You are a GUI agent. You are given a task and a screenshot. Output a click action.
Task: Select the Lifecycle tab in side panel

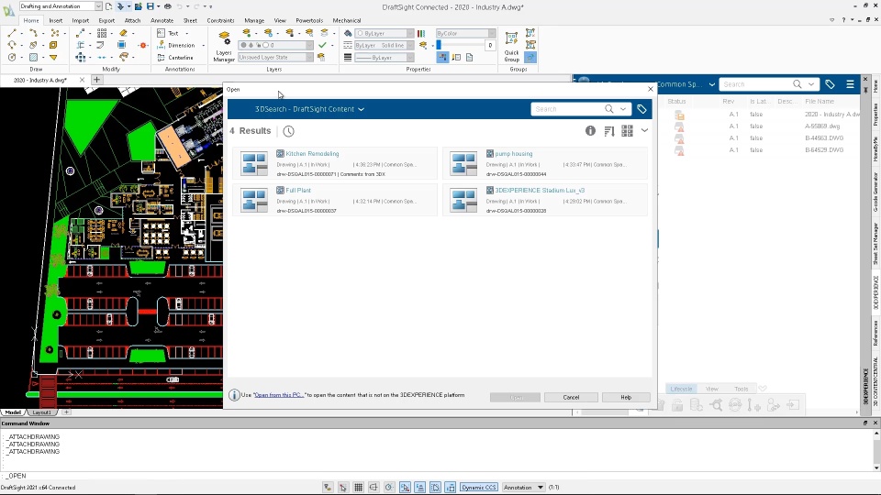[681, 389]
